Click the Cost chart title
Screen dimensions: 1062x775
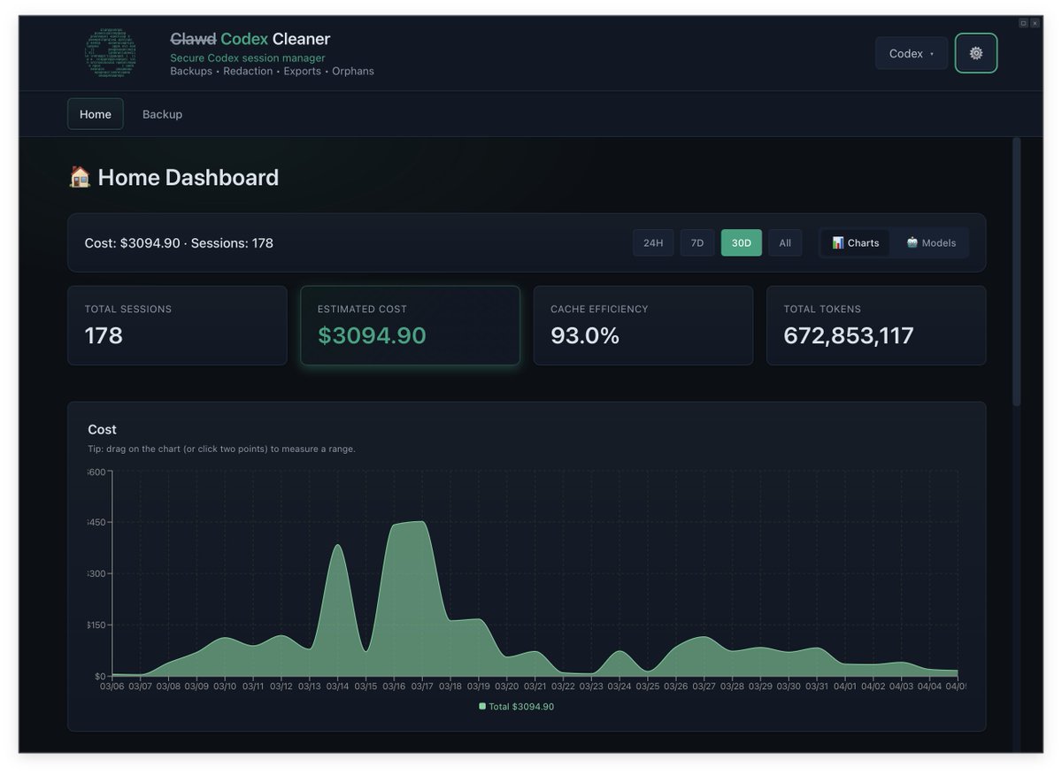pyautogui.click(x=102, y=429)
